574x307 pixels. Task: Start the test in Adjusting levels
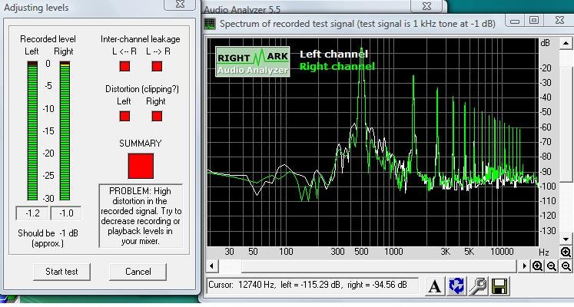(x=61, y=272)
